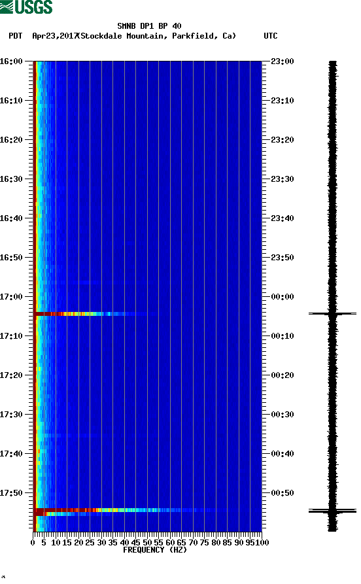Click the 17:50 PDT time label
This screenshot has height=584, width=361.
click(11, 492)
